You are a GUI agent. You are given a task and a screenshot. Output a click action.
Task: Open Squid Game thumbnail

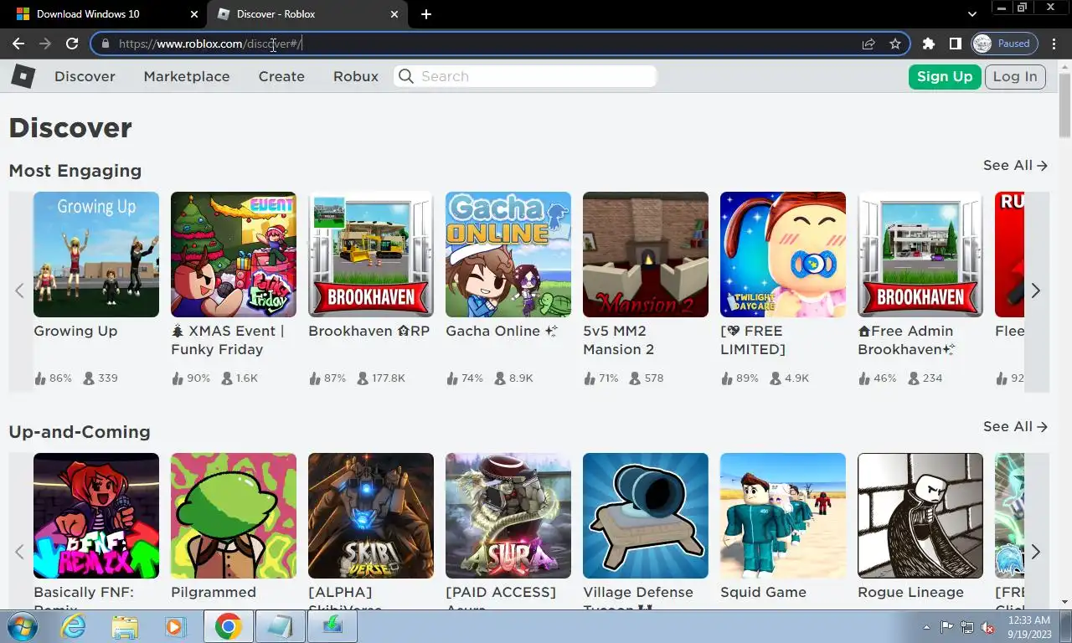pyautogui.click(x=783, y=516)
